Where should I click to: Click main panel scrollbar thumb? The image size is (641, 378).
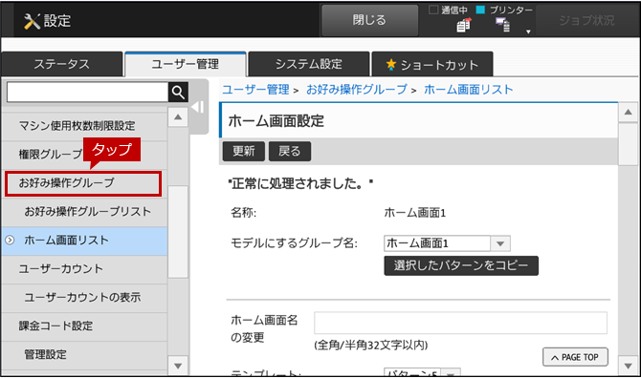(x=628, y=144)
